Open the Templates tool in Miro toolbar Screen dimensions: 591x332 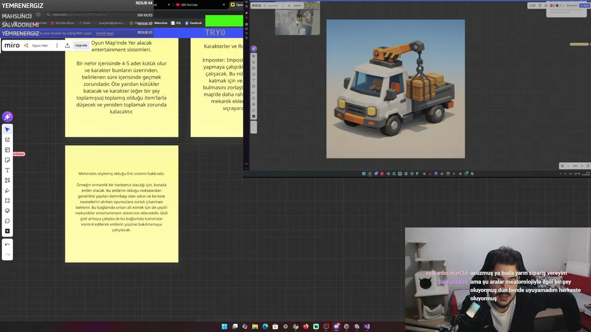pyautogui.click(x=7, y=150)
